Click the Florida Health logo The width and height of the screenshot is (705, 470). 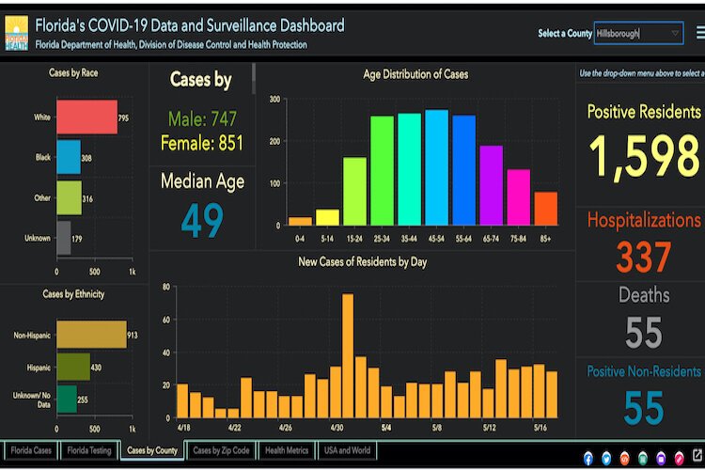(16, 33)
